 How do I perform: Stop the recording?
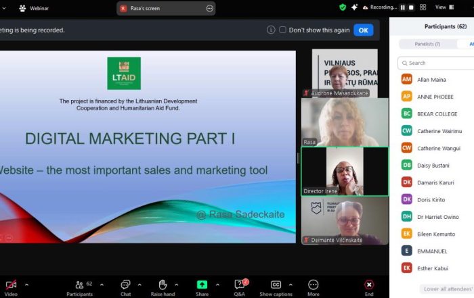coord(412,7)
